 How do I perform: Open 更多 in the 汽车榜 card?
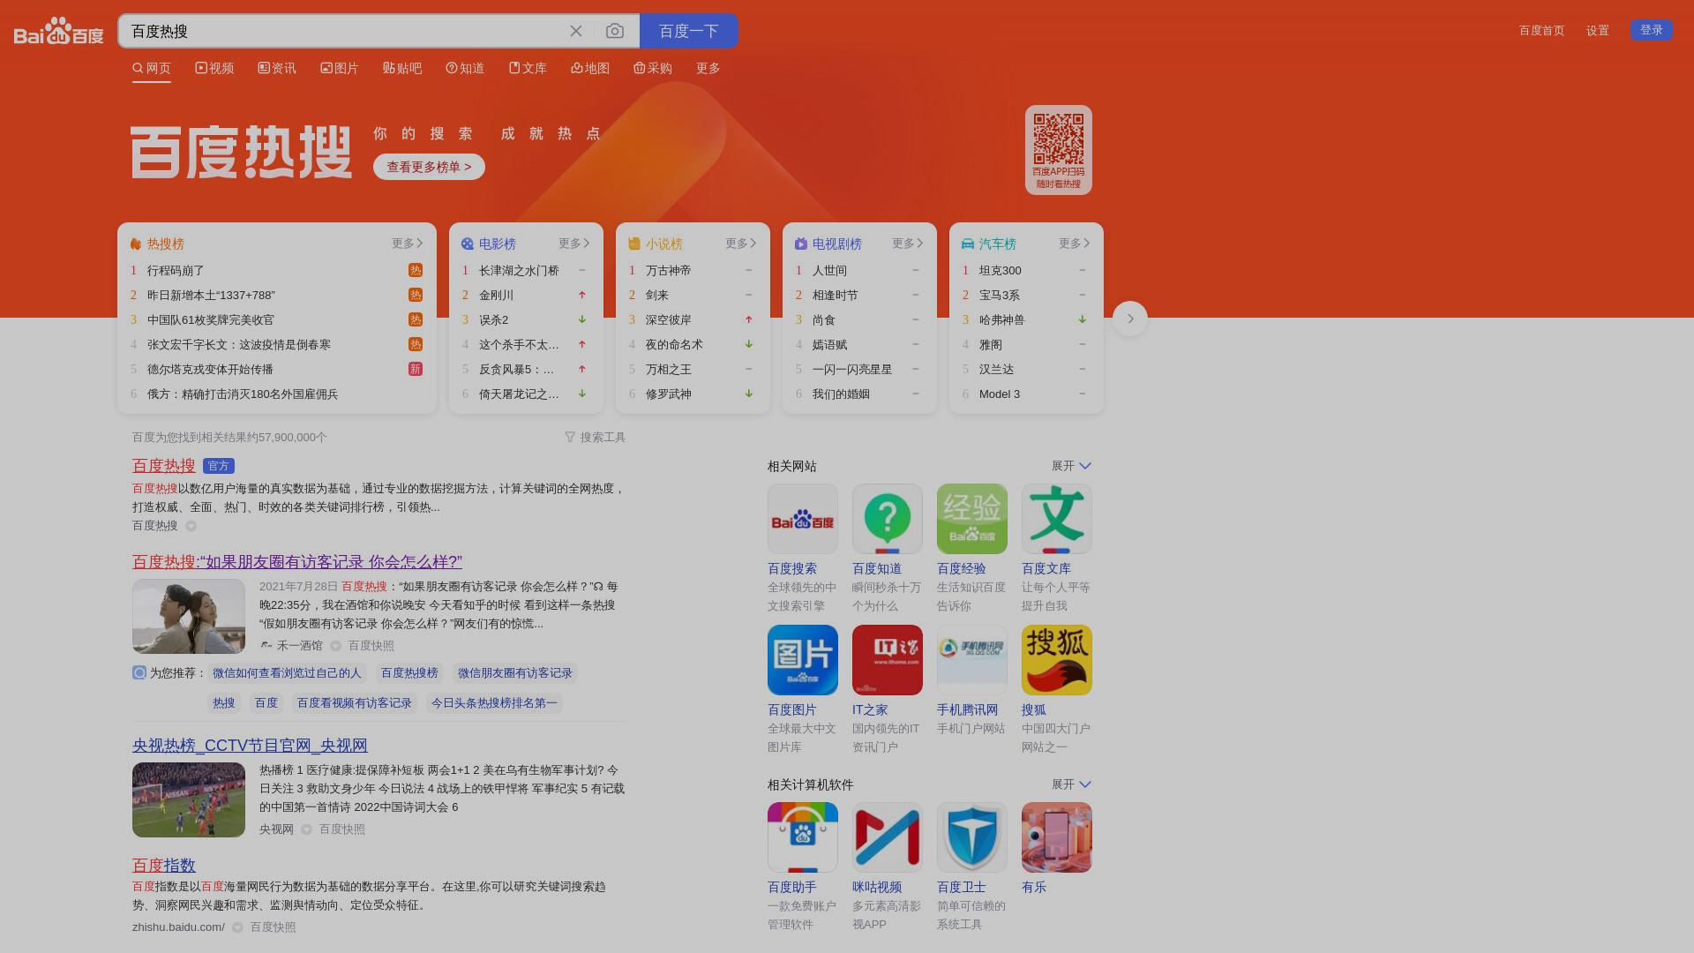point(1075,244)
